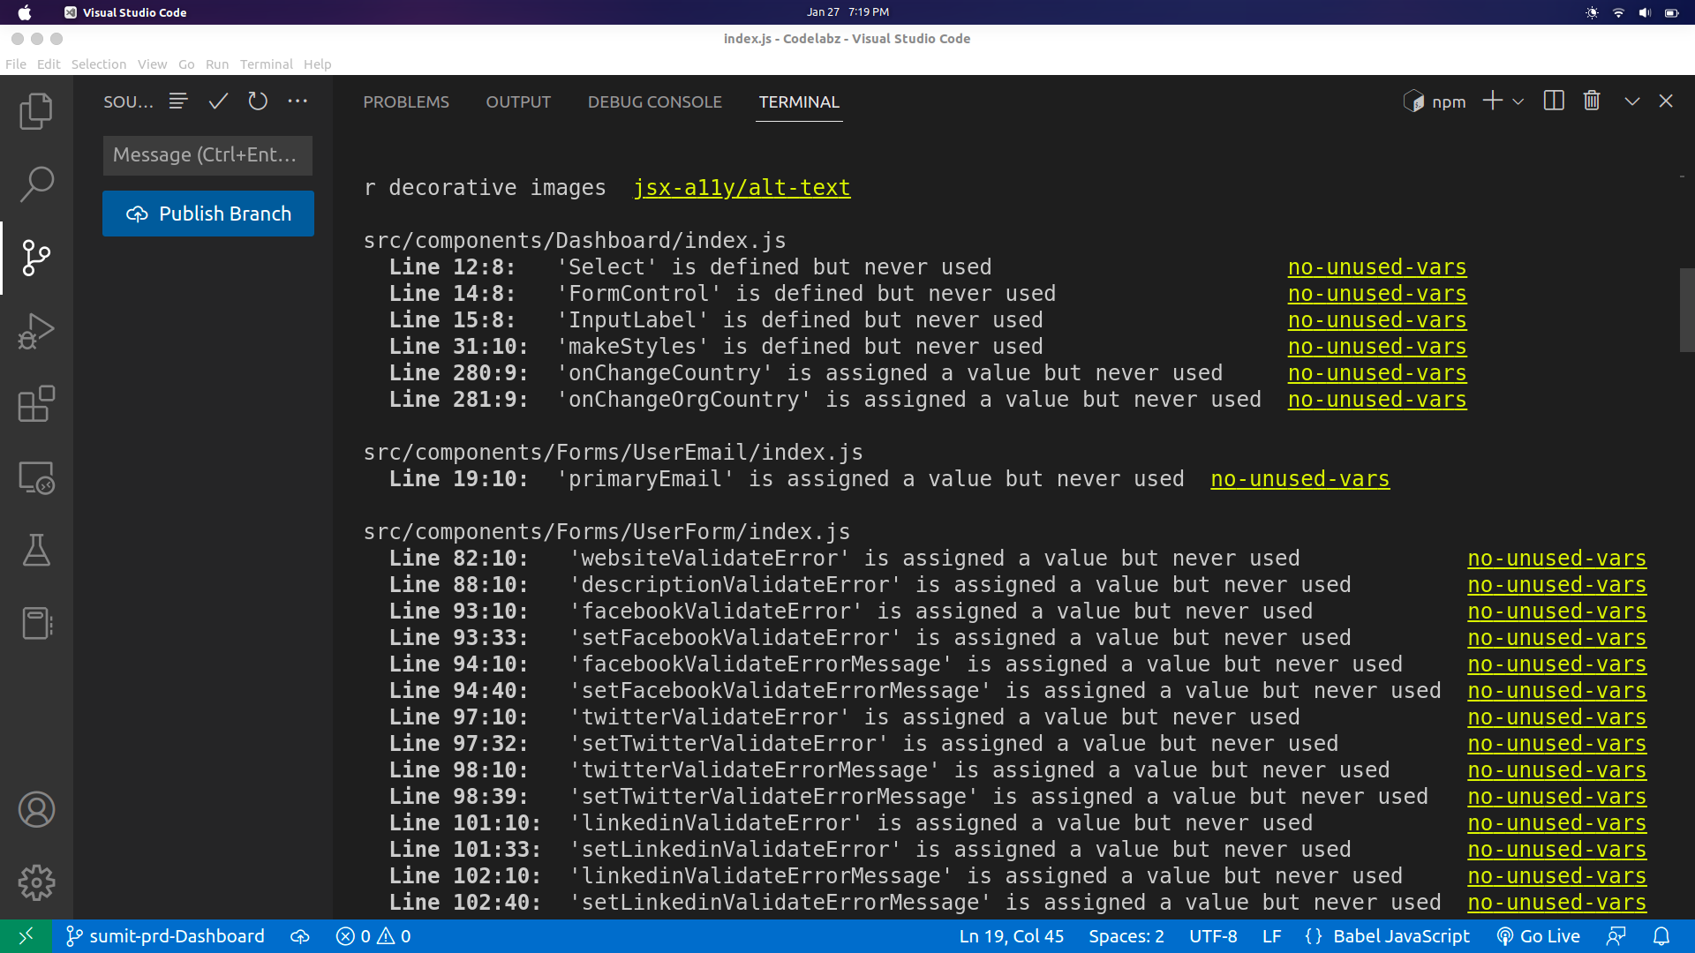The width and height of the screenshot is (1695, 953).
Task: Kill the active terminal with the trash icon
Action: tap(1592, 101)
